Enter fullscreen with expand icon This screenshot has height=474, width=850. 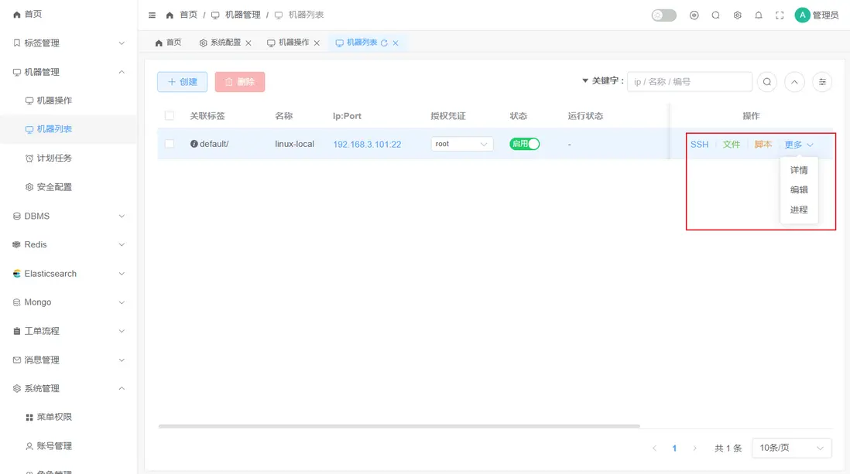[780, 15]
